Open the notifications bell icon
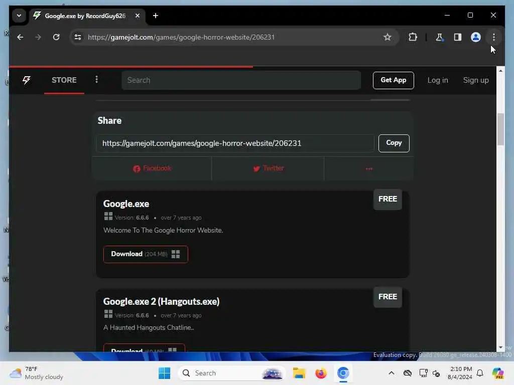Image resolution: width=514 pixels, height=385 pixels. point(480,373)
